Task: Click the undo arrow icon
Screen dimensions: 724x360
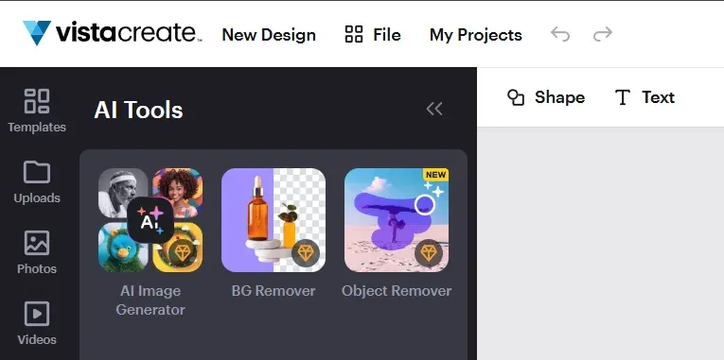Action: (560, 34)
